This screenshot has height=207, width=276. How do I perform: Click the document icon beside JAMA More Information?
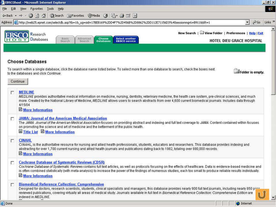[x=43, y=131]
